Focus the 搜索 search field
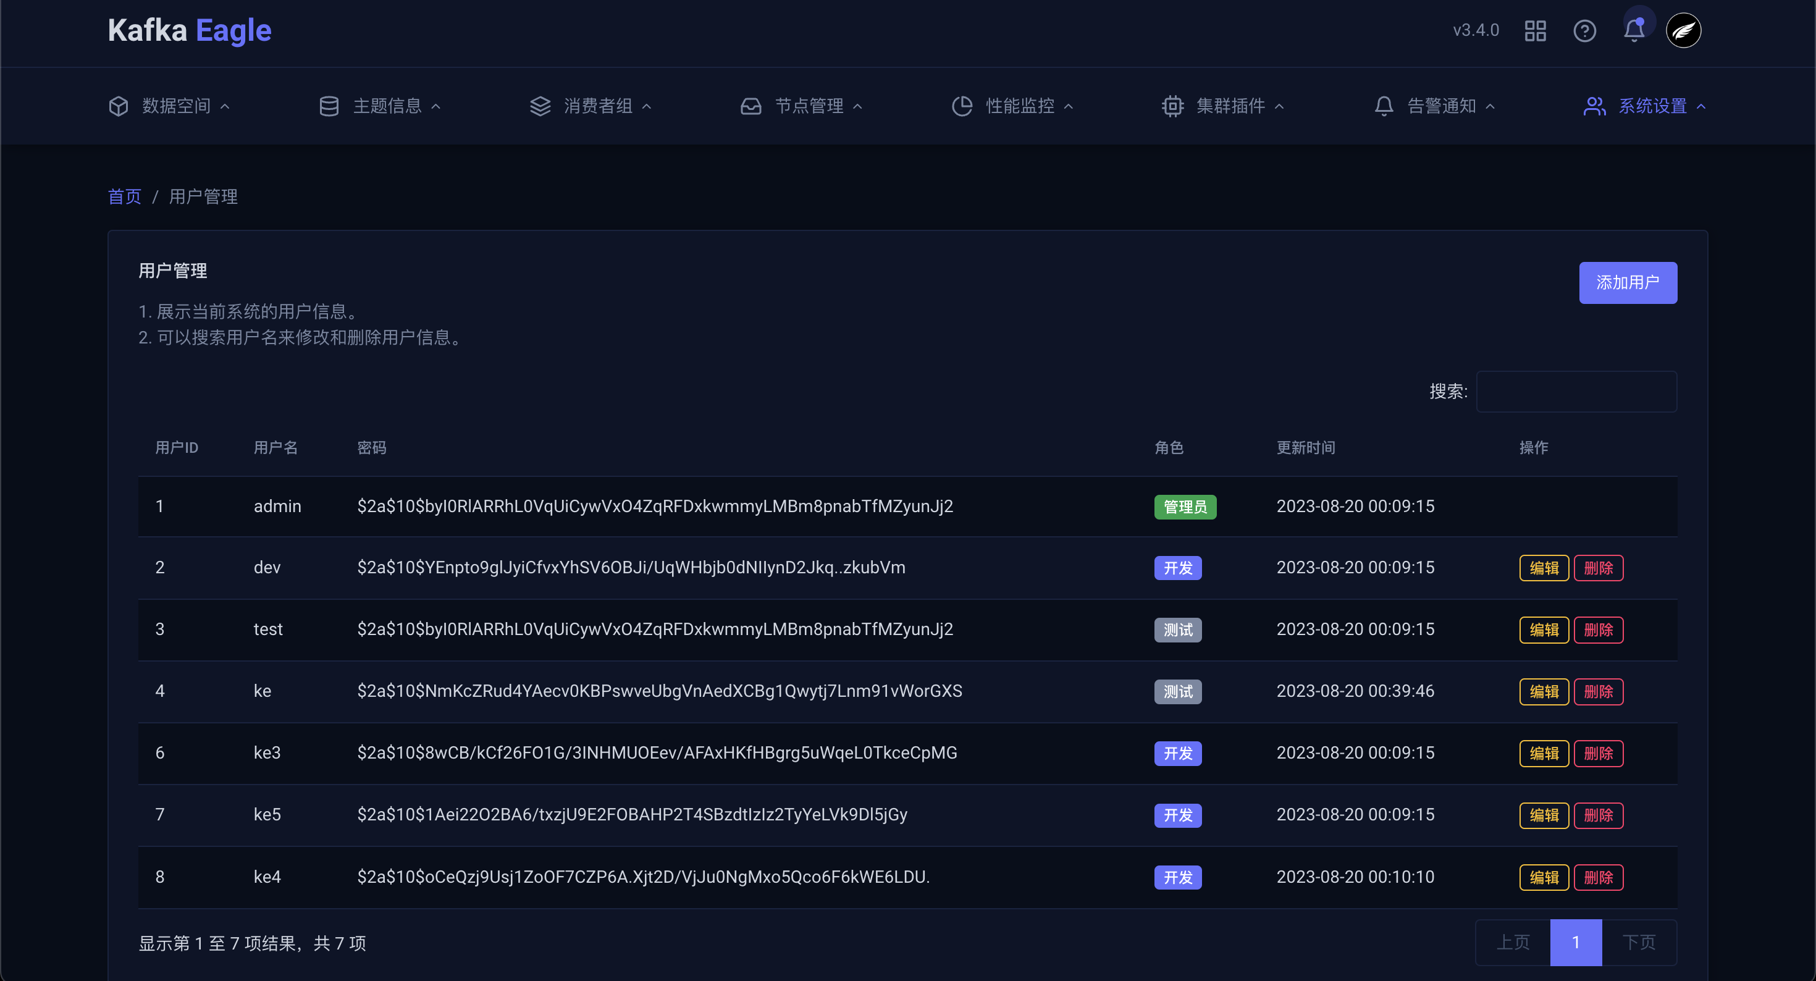The height and width of the screenshot is (981, 1816). tap(1576, 392)
